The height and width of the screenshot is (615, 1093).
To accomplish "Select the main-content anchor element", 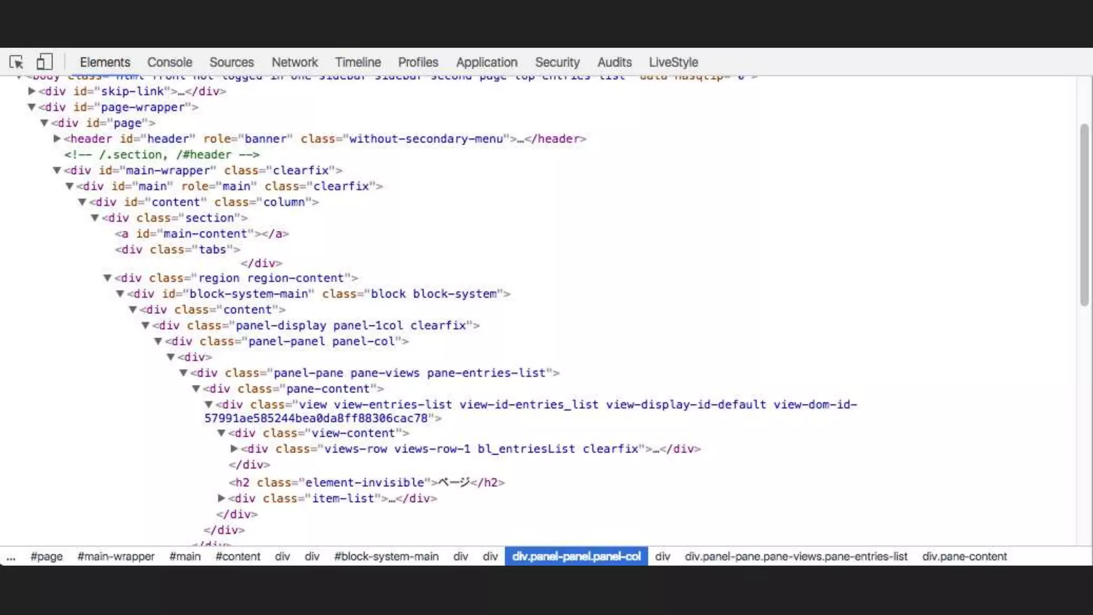I will 202,234.
